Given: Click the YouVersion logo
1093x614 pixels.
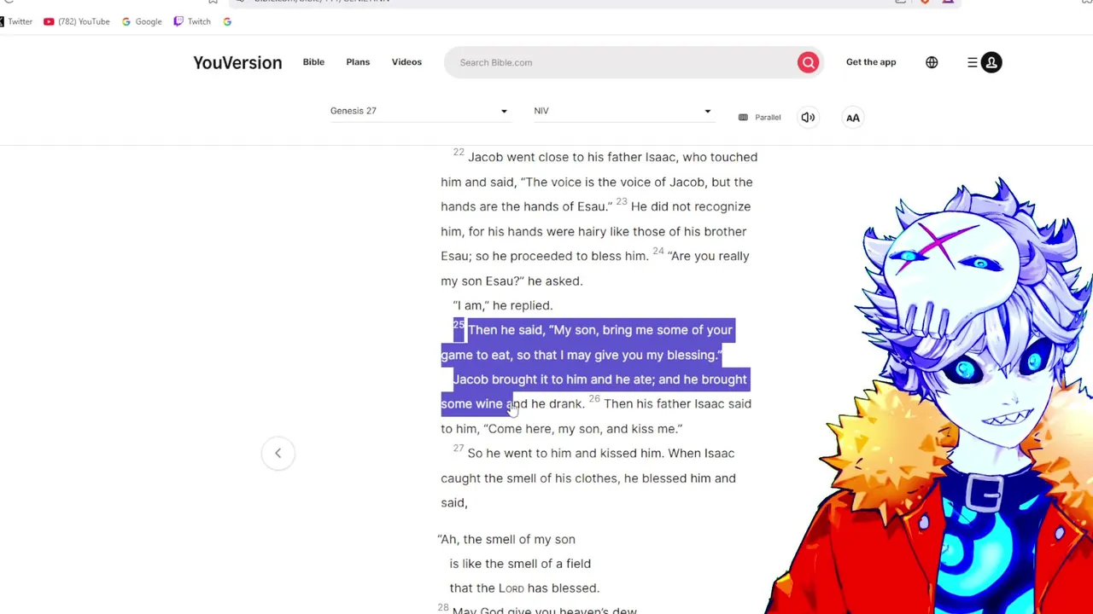Looking at the screenshot, I should [237, 62].
